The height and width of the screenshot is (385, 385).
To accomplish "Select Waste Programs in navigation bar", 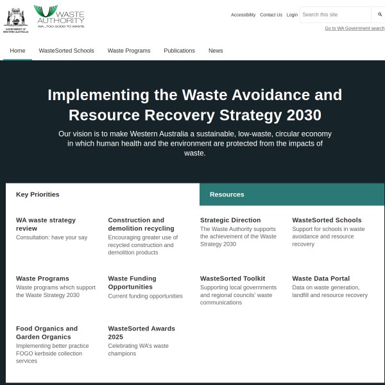I will [x=129, y=51].
